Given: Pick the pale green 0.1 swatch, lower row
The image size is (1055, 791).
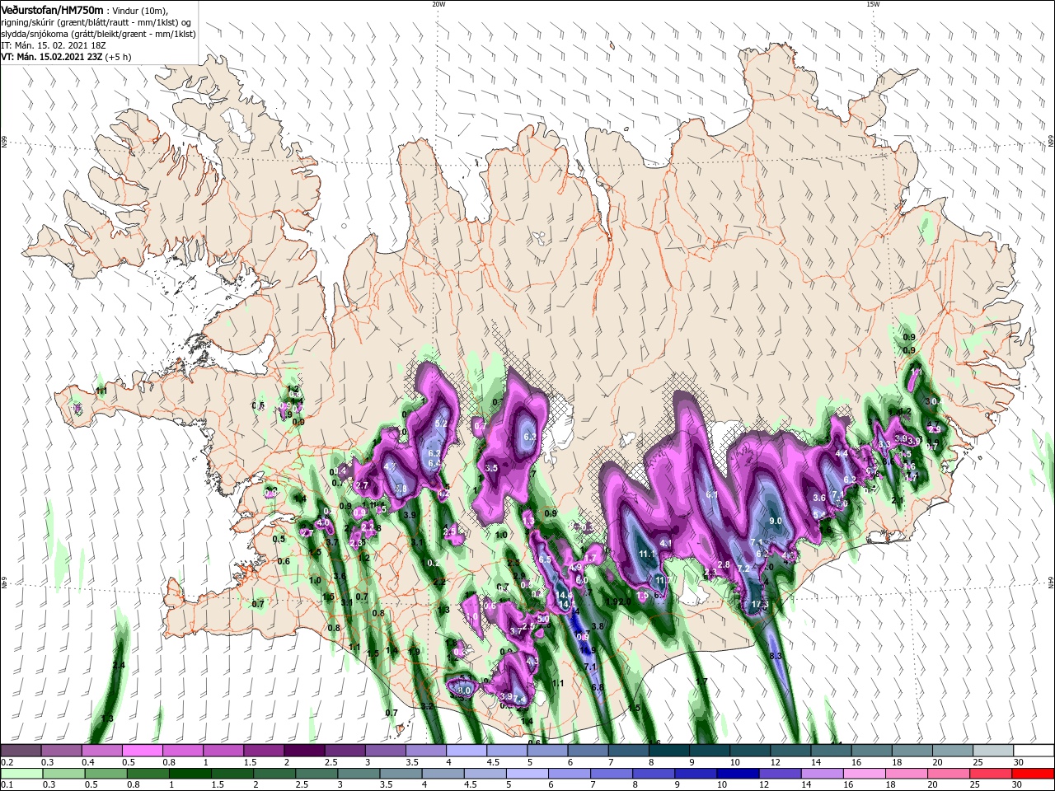Looking at the screenshot, I should [21, 774].
